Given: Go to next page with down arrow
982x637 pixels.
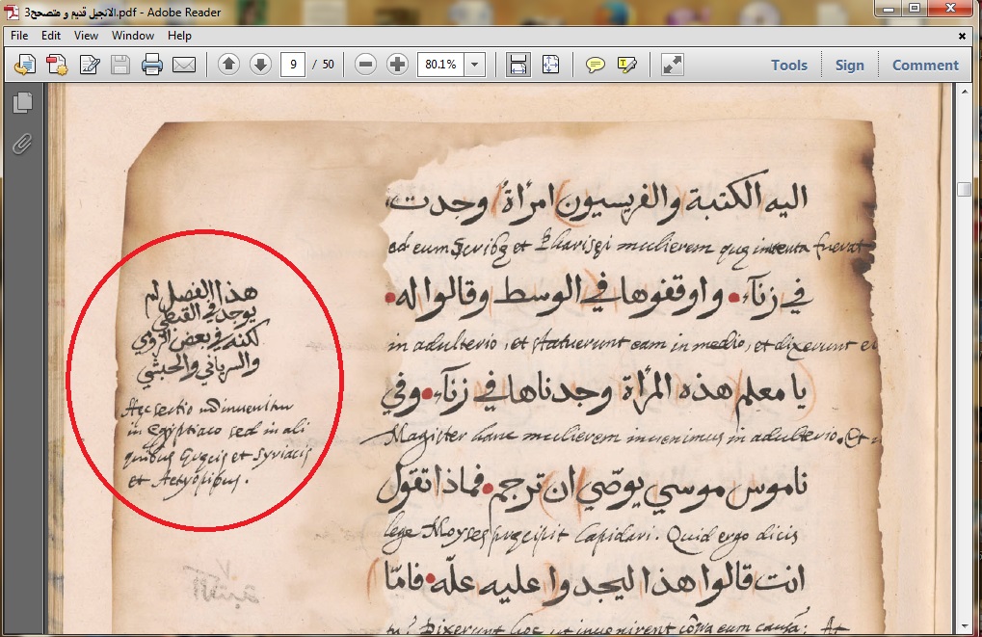Looking at the screenshot, I should tap(260, 65).
